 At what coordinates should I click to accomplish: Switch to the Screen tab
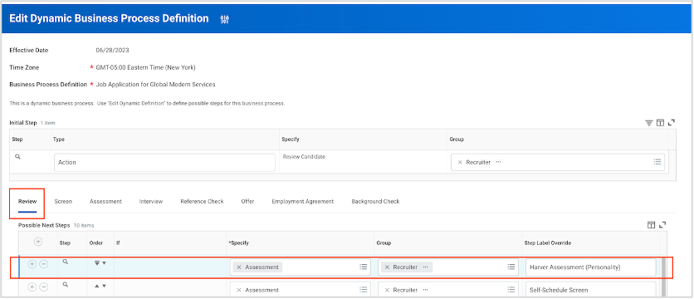(63, 202)
